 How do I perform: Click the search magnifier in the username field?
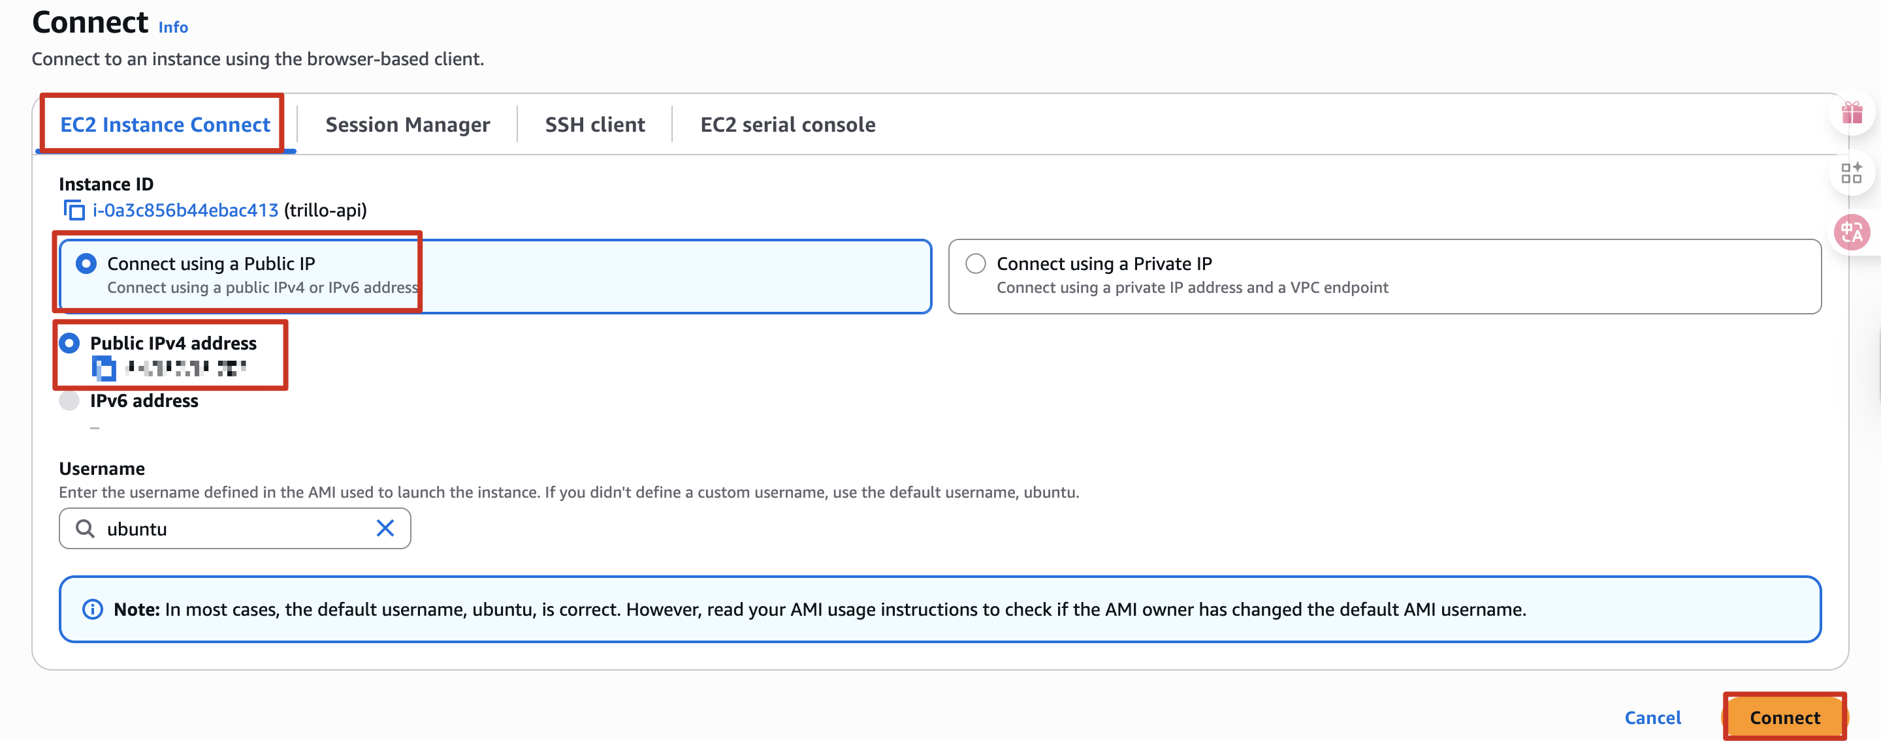86,528
